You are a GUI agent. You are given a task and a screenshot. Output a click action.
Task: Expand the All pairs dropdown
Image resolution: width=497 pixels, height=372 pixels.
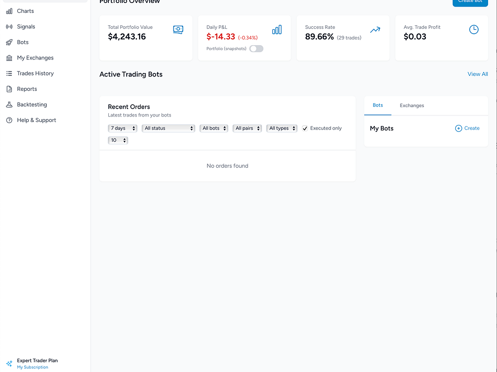pos(247,128)
